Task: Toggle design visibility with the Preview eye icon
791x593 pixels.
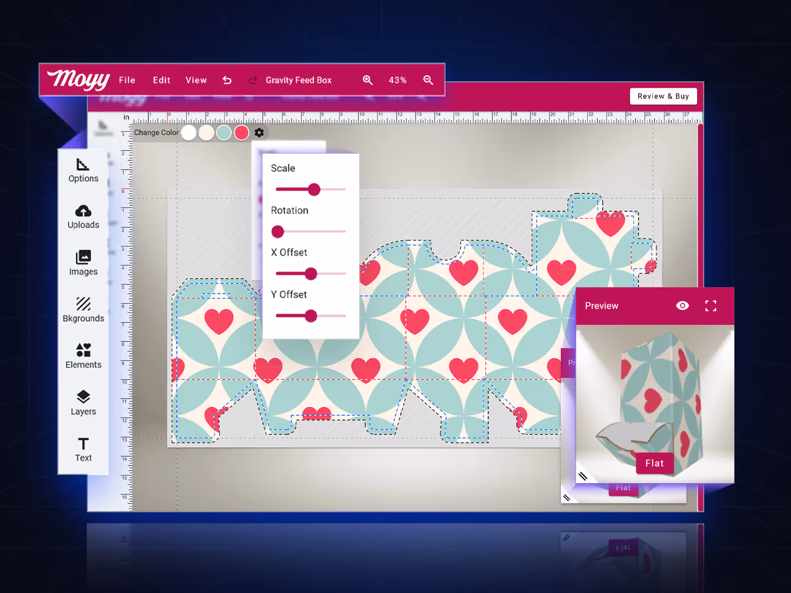Action: point(682,305)
